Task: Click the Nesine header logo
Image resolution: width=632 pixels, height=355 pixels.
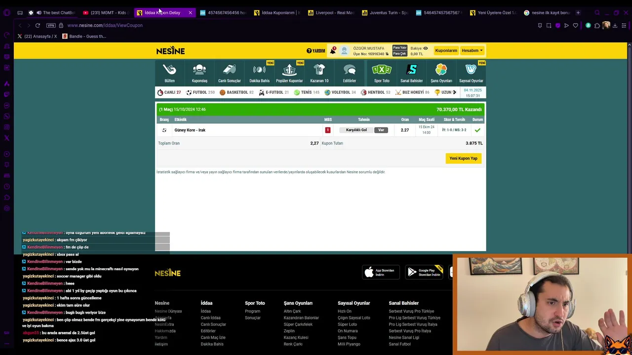Action: tap(170, 51)
